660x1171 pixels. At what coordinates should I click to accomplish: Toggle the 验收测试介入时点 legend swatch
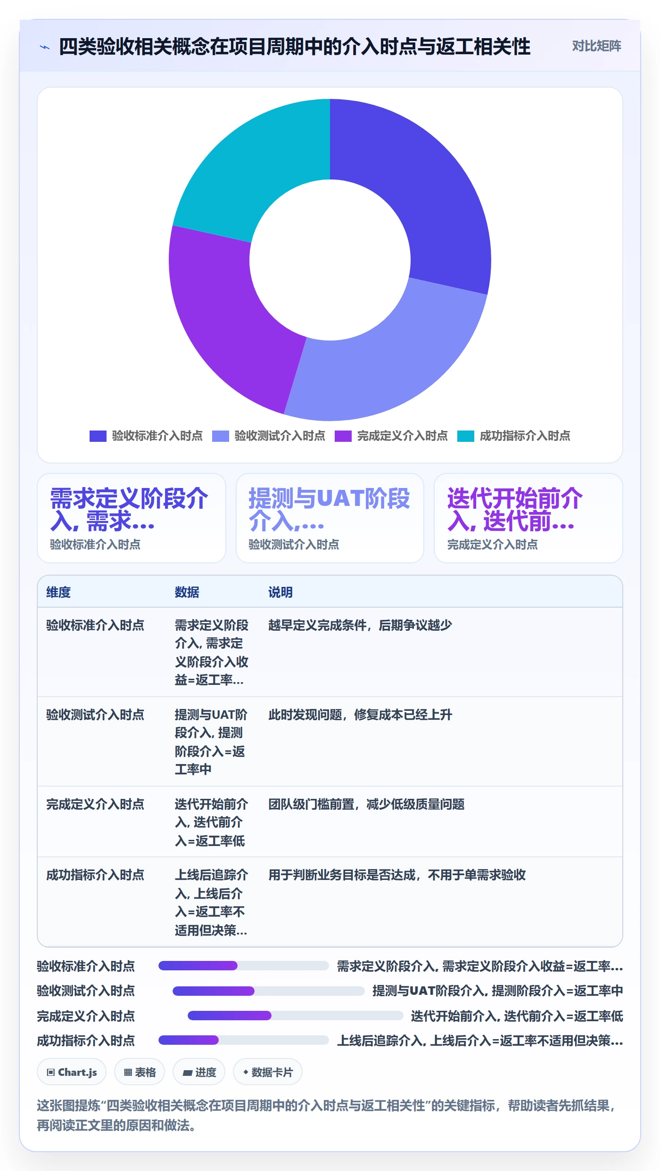(x=221, y=436)
